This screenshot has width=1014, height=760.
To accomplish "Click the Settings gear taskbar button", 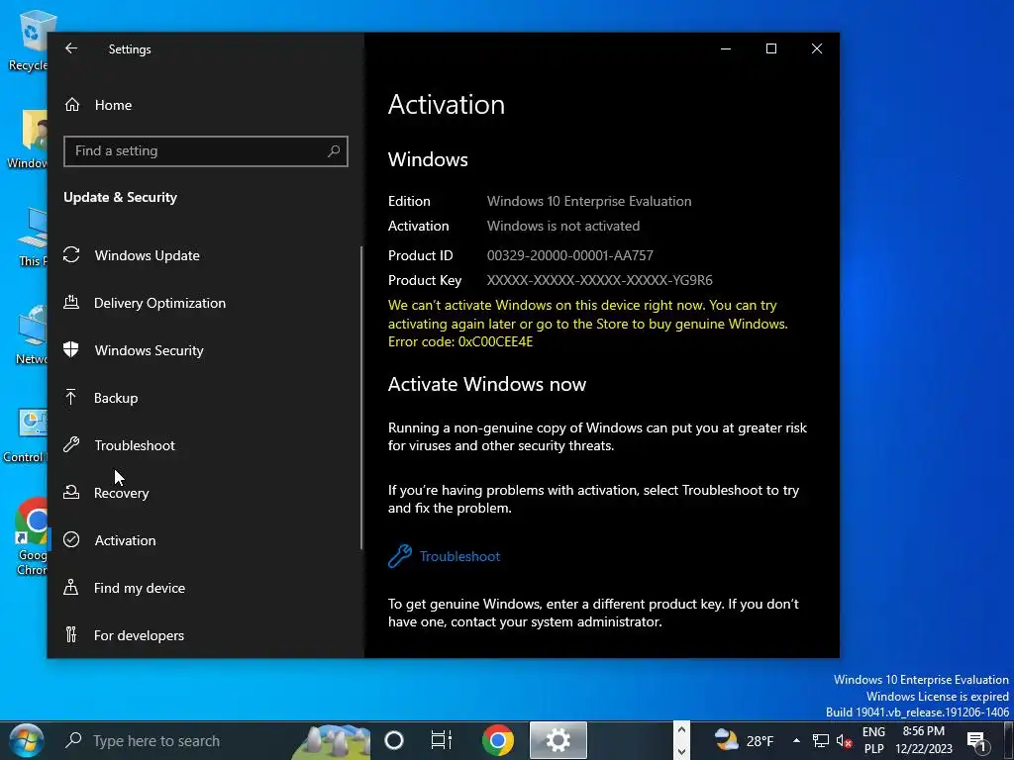I will pyautogui.click(x=558, y=740).
